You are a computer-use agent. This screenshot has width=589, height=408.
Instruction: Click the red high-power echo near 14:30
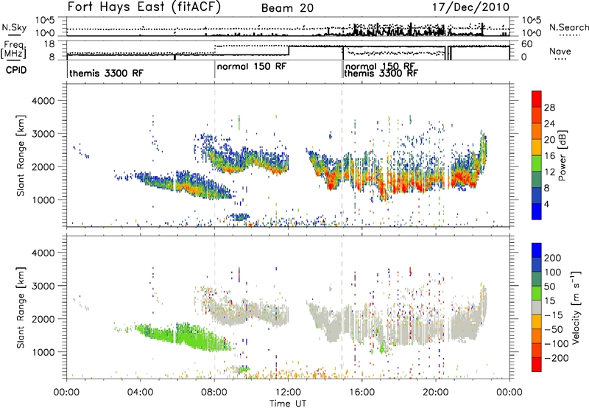point(331,181)
